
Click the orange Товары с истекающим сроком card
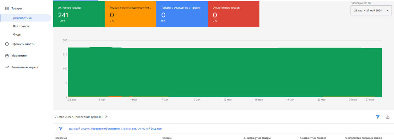point(130,14)
